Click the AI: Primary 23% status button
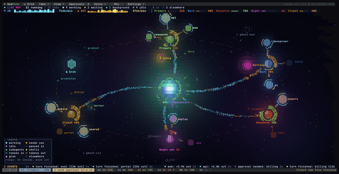 36,170
